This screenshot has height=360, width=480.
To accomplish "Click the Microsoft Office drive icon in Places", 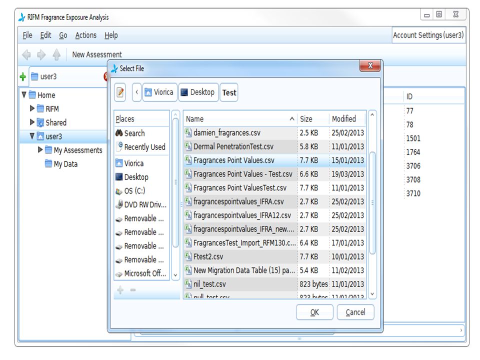I will [x=119, y=274].
